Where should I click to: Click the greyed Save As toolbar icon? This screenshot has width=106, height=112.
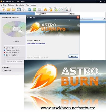click(x=24, y=9)
